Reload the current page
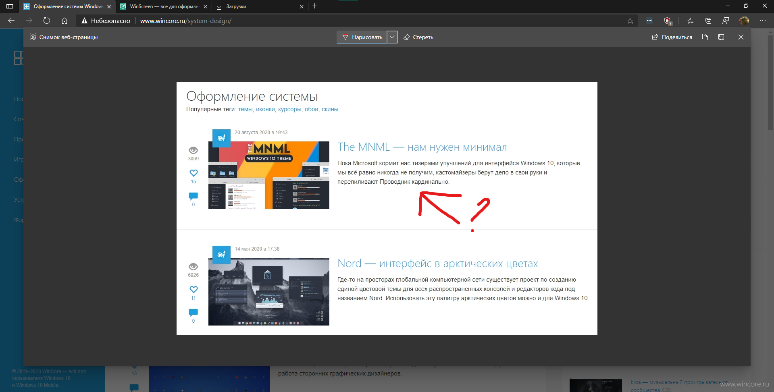This screenshot has height=392, width=774. pos(47,21)
